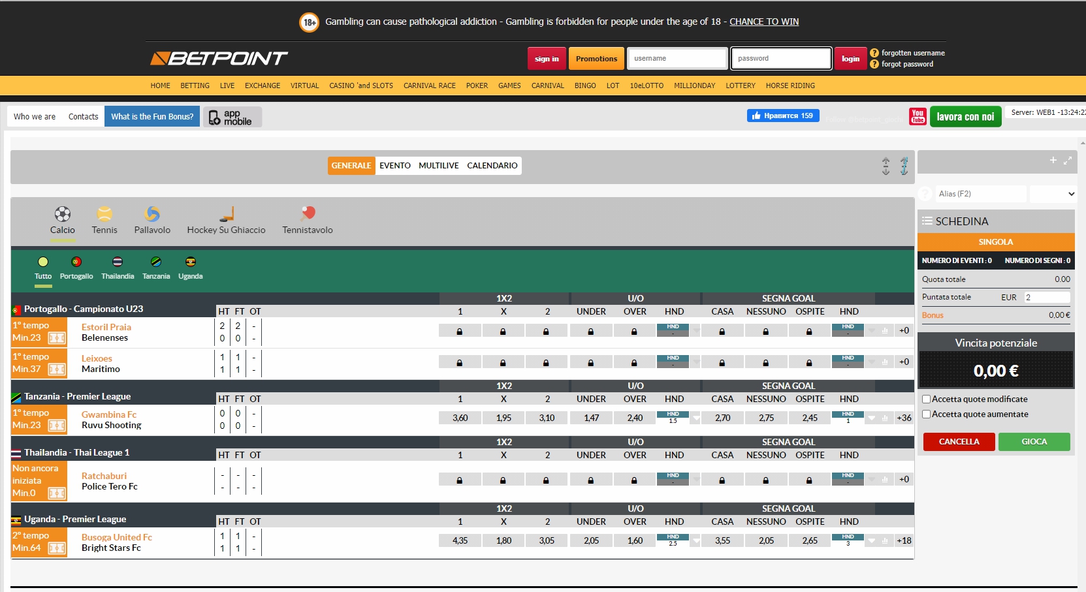This screenshot has height=592, width=1086.
Task: Expand +0 markets for Estoril Praia row
Action: 904,330
